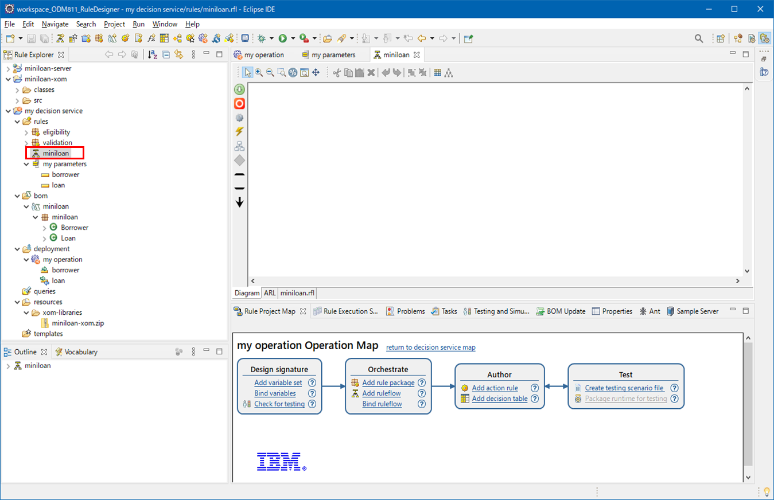774x500 pixels.
Task: Open the Problems view tab
Action: point(406,311)
